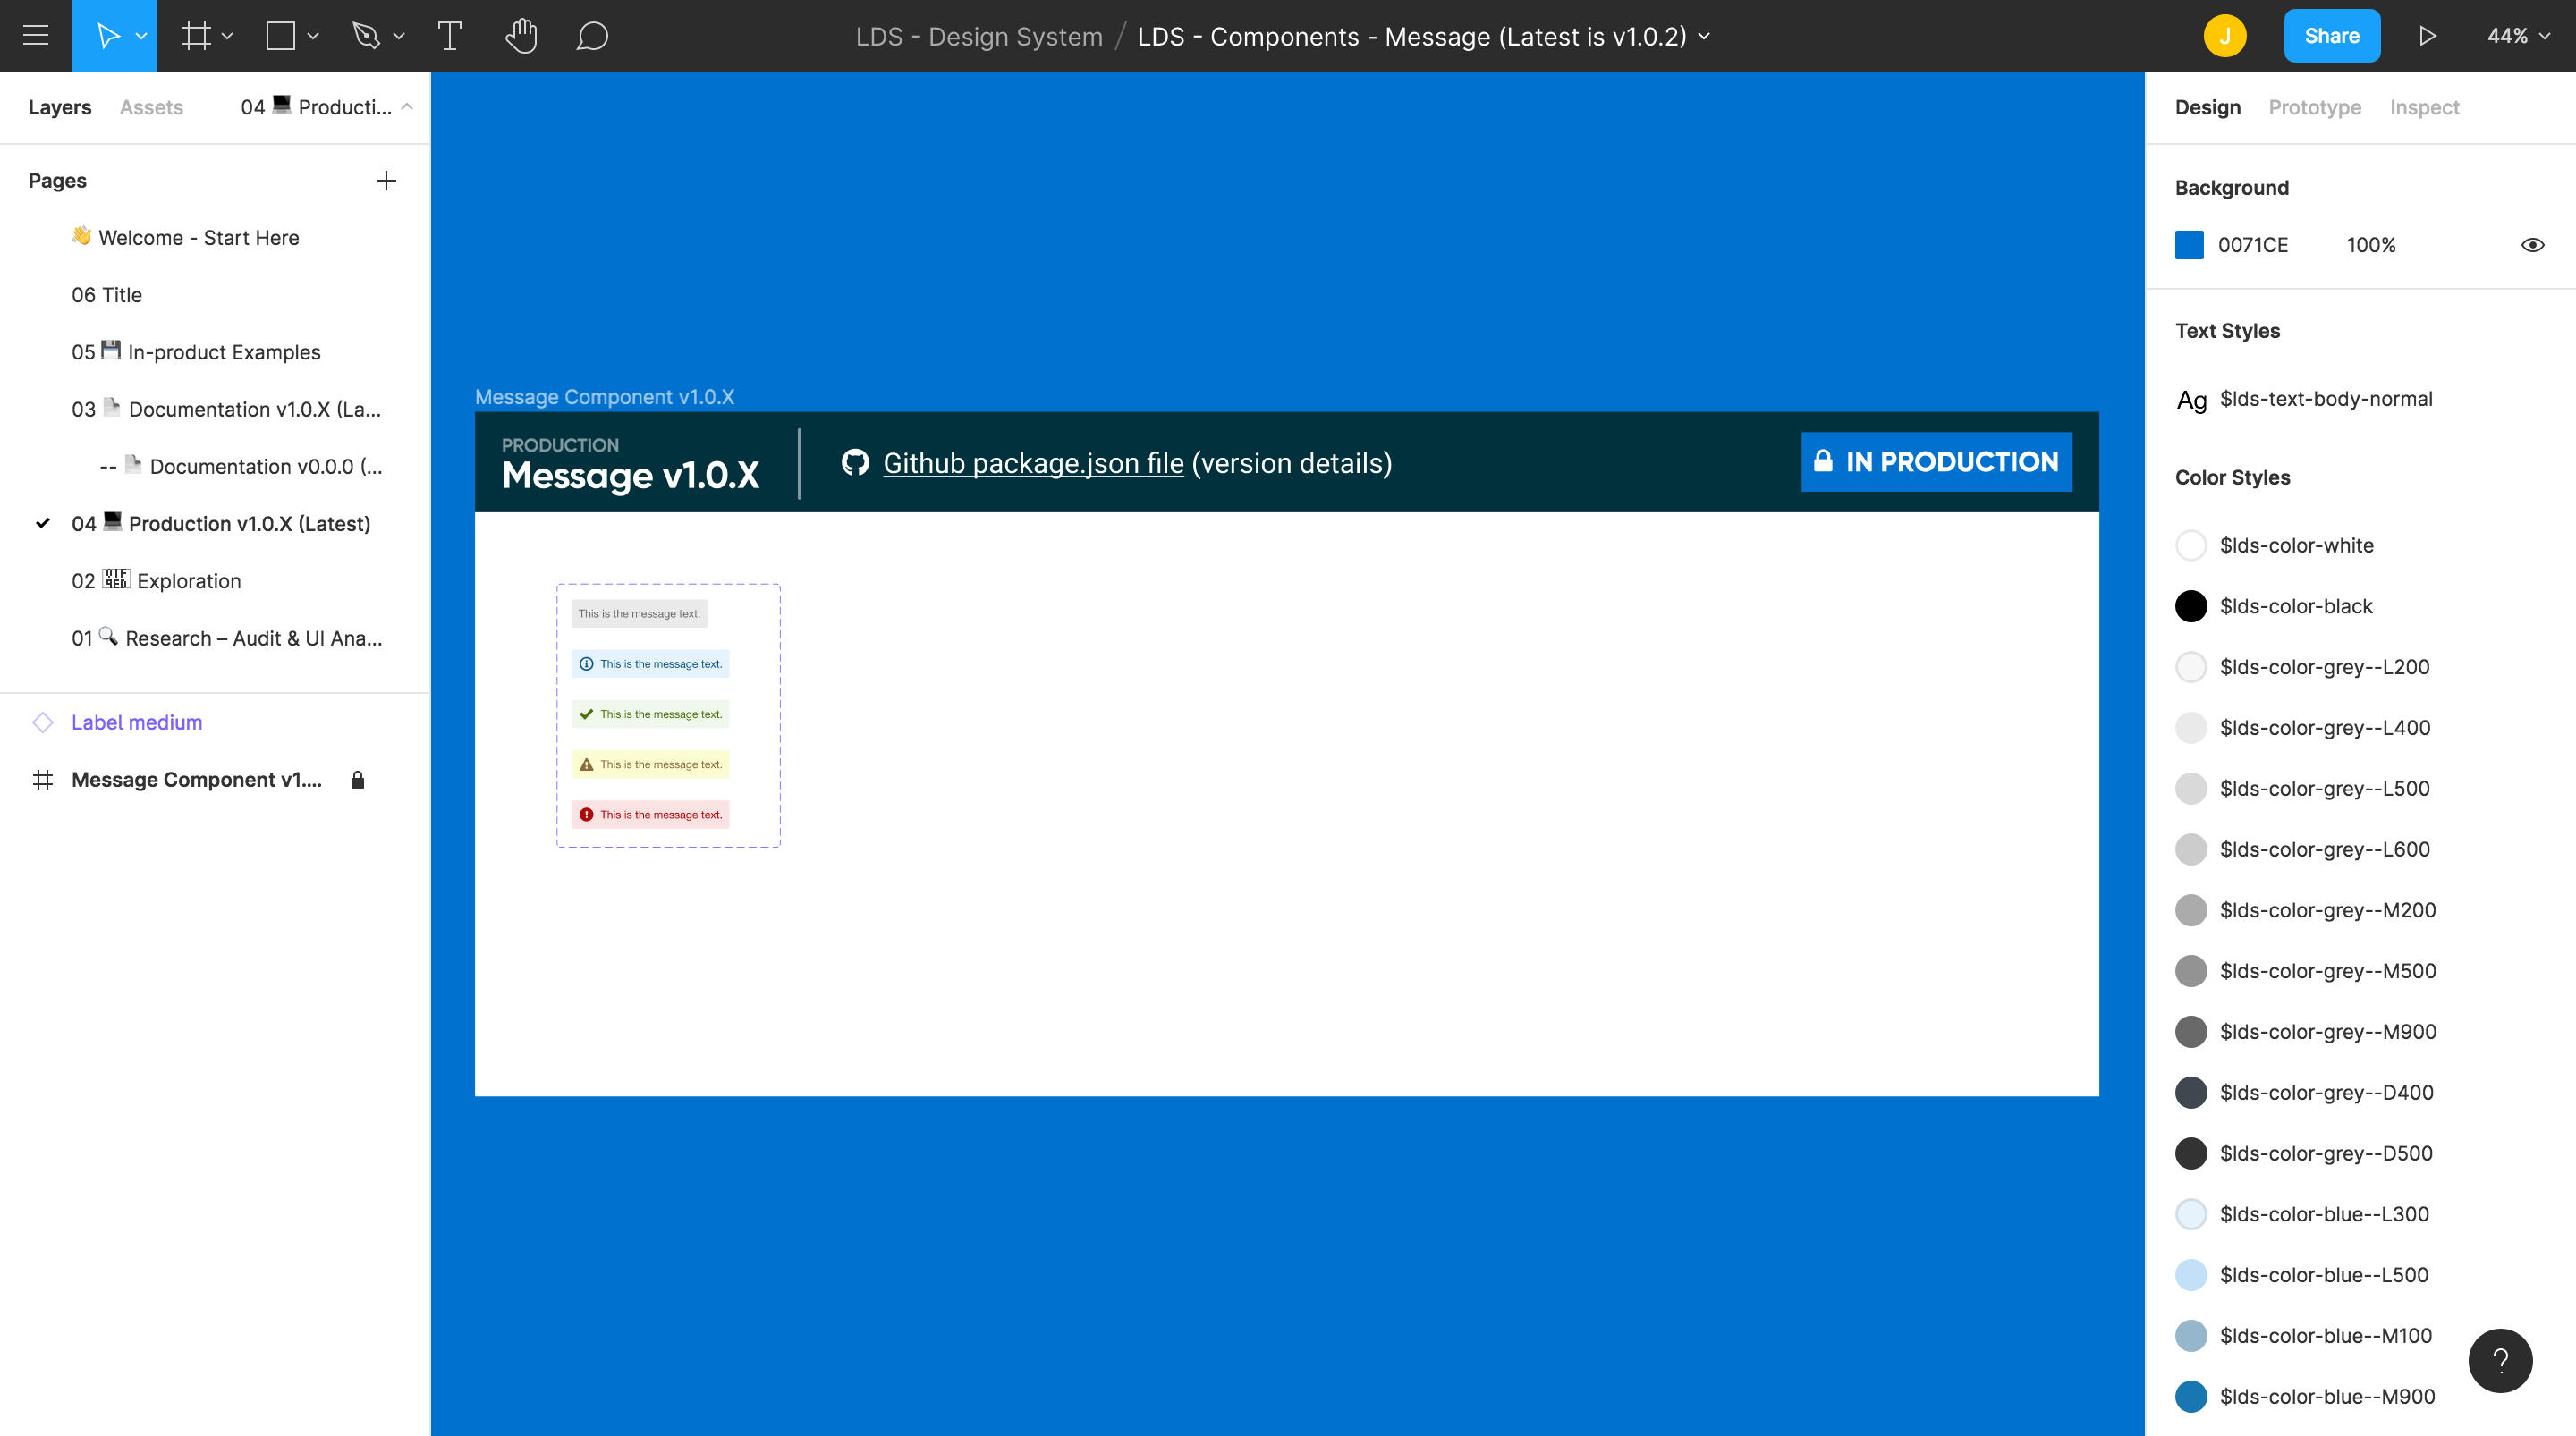
Task: Click the blue Share button
Action: (2331, 36)
